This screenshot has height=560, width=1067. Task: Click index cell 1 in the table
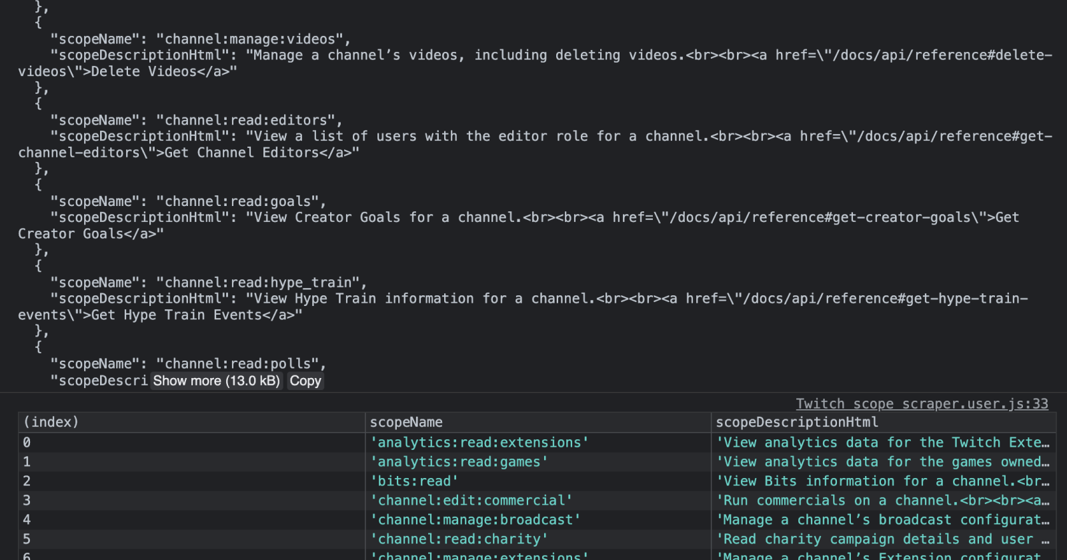click(191, 461)
